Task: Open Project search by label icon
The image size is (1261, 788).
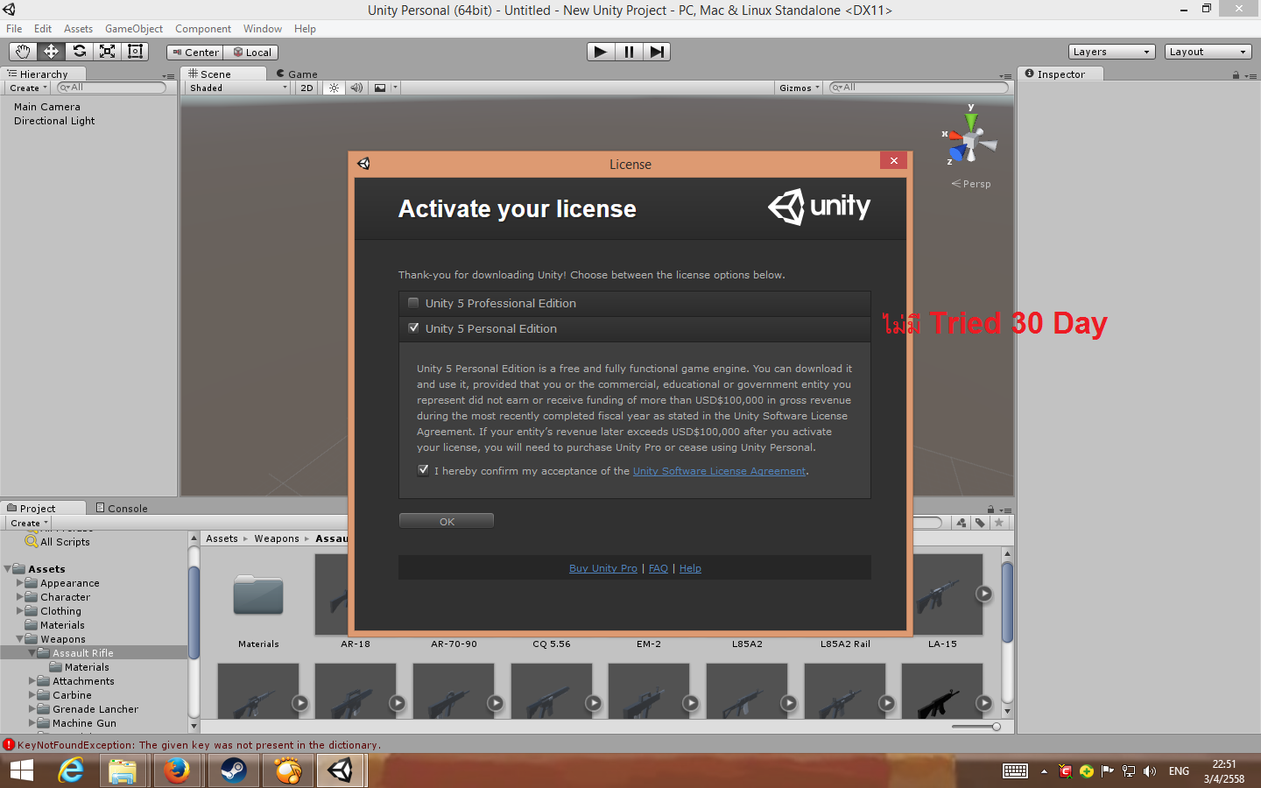Action: 980,523
